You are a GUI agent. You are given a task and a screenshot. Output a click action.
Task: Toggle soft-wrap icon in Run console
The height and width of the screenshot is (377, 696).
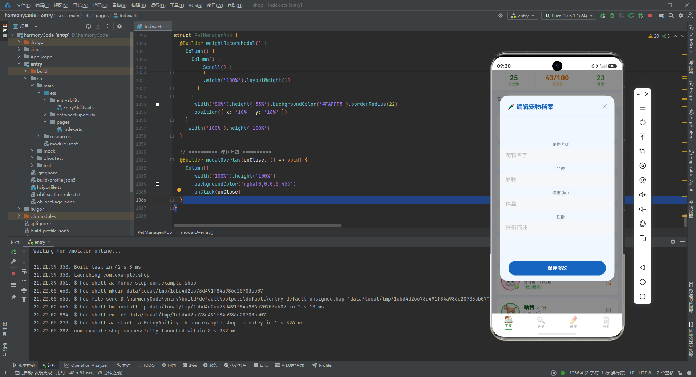[24, 271]
